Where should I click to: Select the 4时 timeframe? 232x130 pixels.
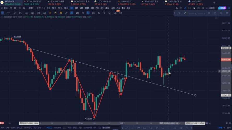click(x=81, y=8)
